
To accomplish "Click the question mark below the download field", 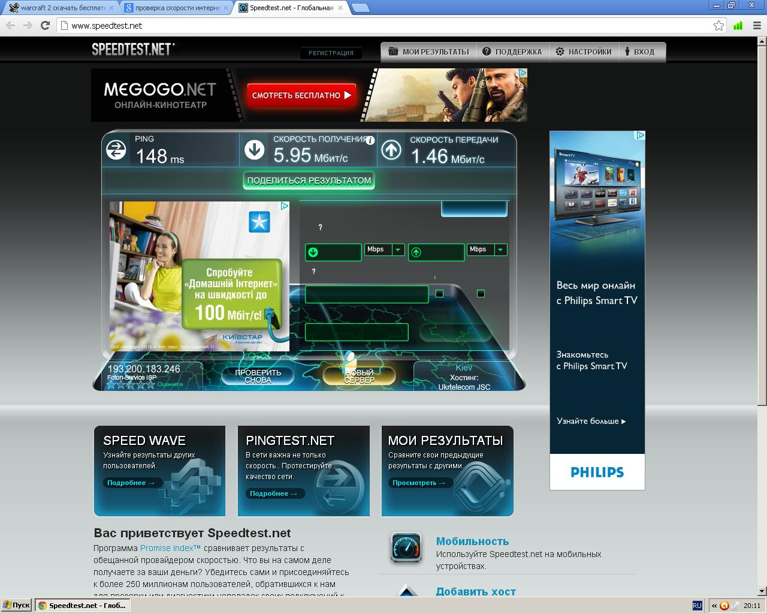I will [313, 272].
